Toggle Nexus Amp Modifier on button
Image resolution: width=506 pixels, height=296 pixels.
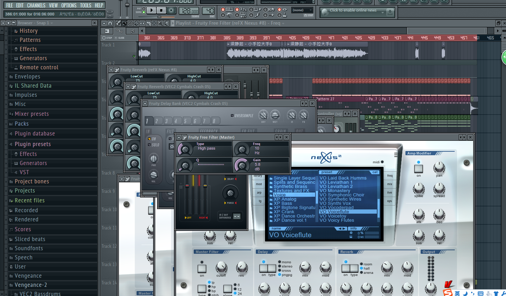coord(418,169)
